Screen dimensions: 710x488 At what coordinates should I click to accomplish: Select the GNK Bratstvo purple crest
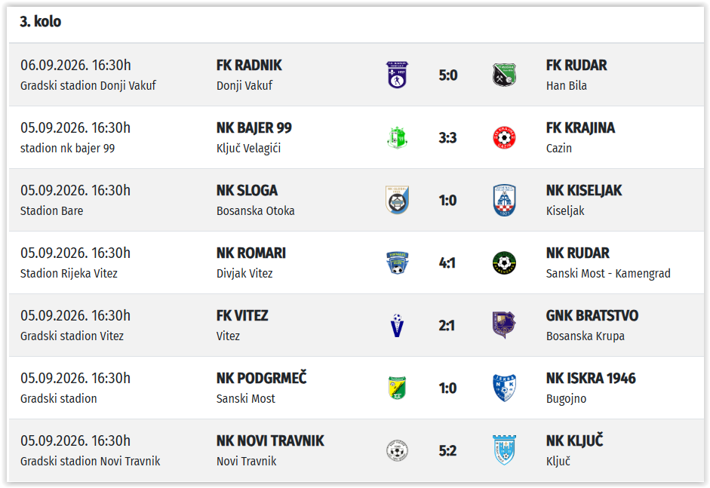[x=504, y=325]
